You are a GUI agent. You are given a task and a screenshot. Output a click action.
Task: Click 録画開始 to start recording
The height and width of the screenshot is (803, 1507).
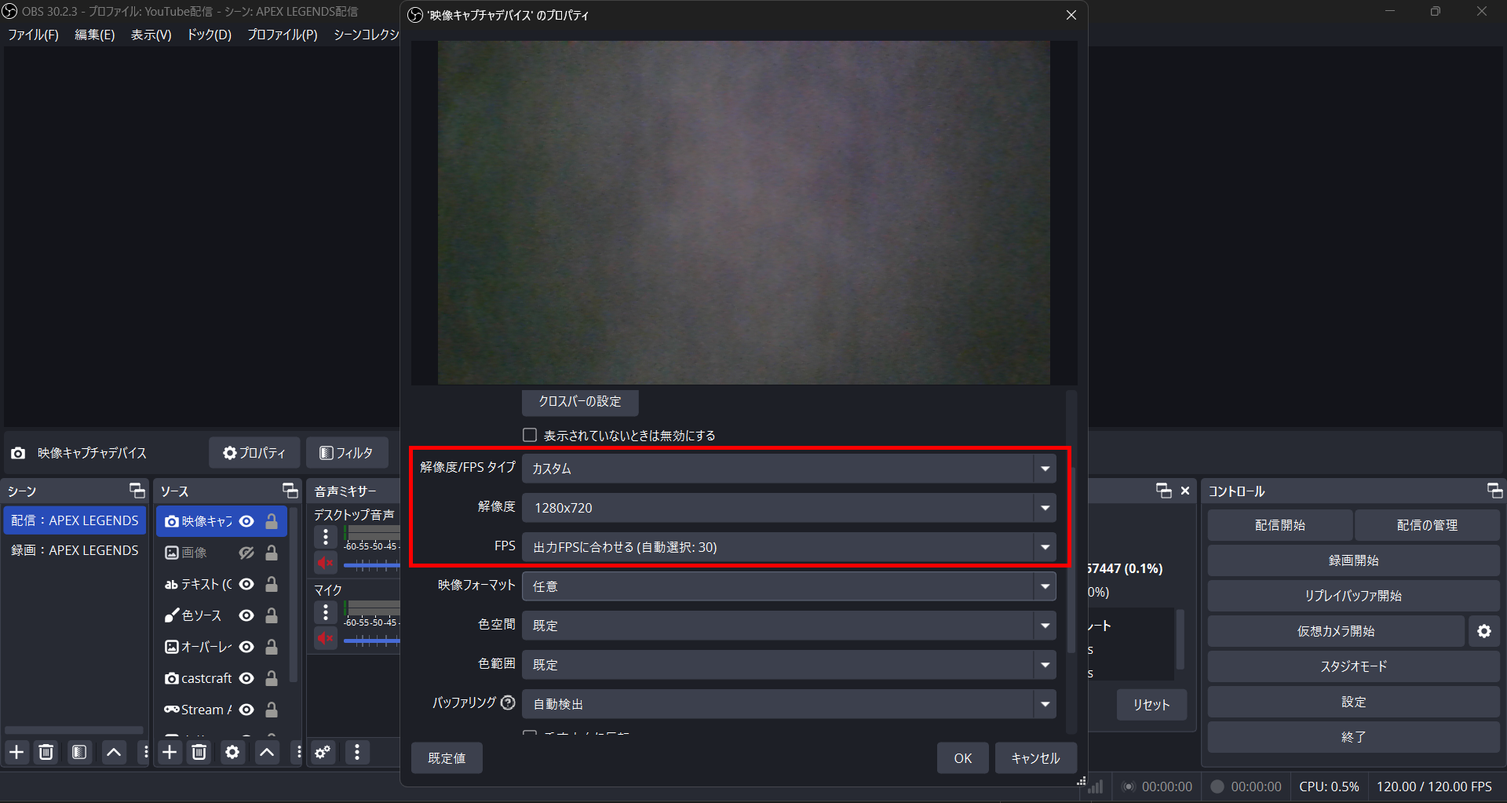1353,560
